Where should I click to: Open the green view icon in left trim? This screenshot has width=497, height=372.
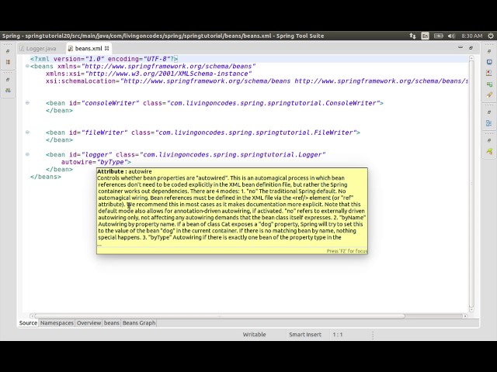click(8, 90)
